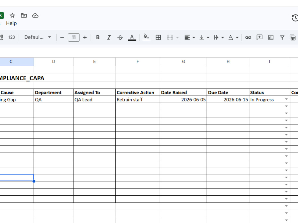
Task: Expand merge cells options arrow
Action: pyautogui.click(x=177, y=37)
